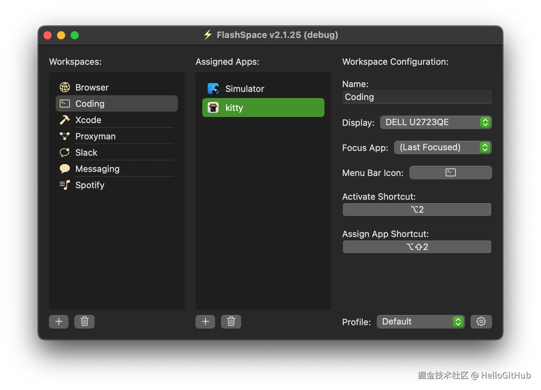Select Simulator in Assigned Apps
This screenshot has width=541, height=390.
pos(263,89)
